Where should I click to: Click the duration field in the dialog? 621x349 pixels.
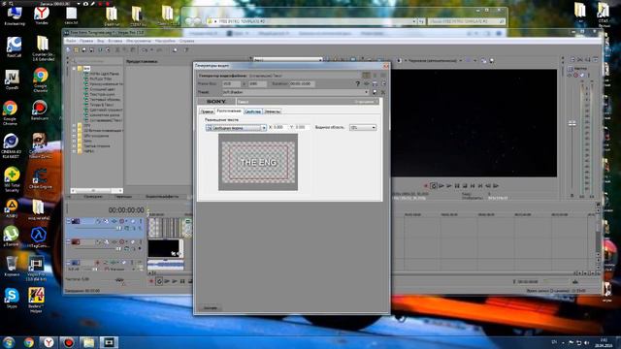[302, 84]
